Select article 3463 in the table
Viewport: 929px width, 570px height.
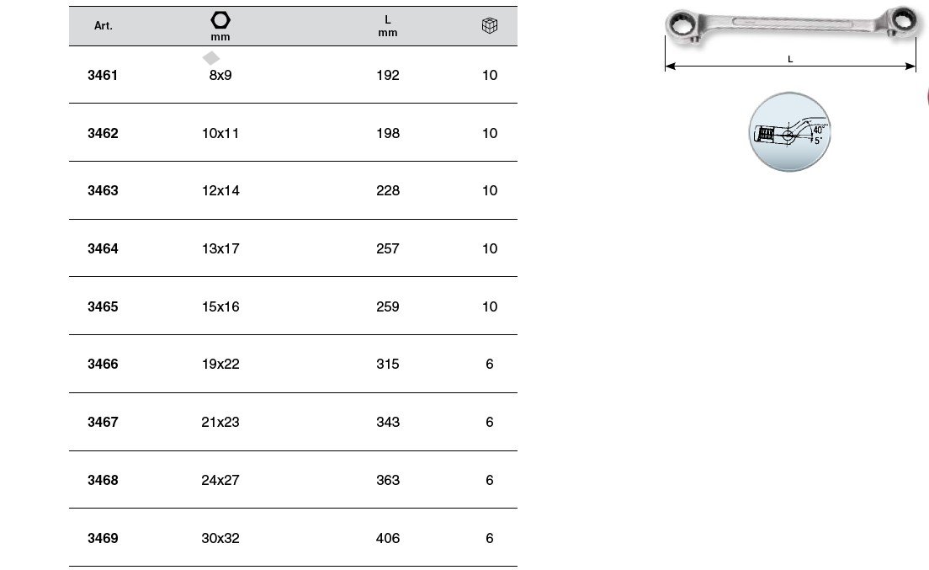click(x=103, y=191)
